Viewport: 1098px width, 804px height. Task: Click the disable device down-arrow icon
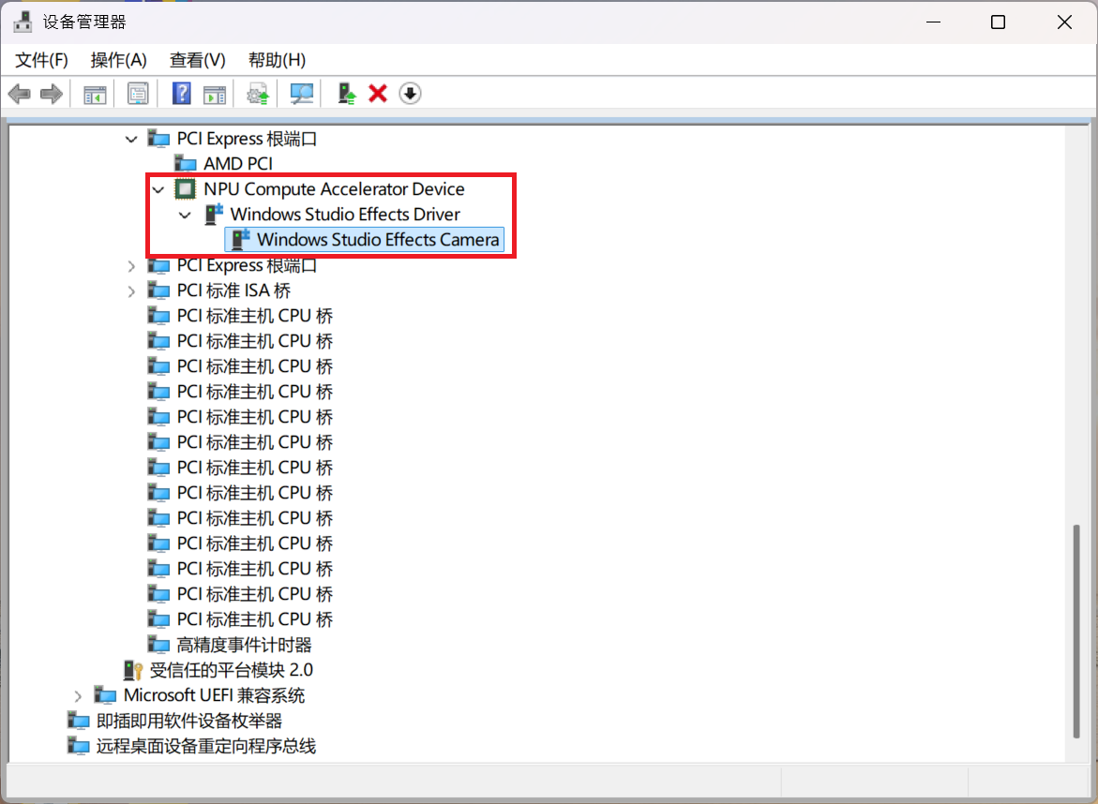[x=410, y=94]
